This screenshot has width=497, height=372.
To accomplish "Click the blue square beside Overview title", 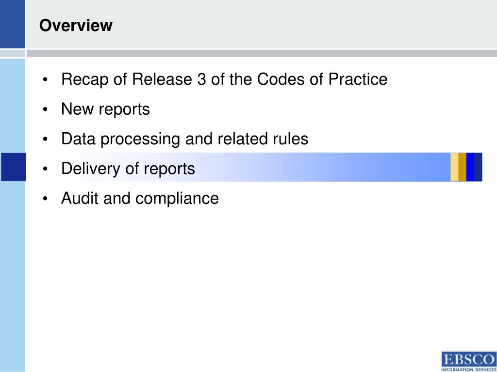I will tap(12, 24).
